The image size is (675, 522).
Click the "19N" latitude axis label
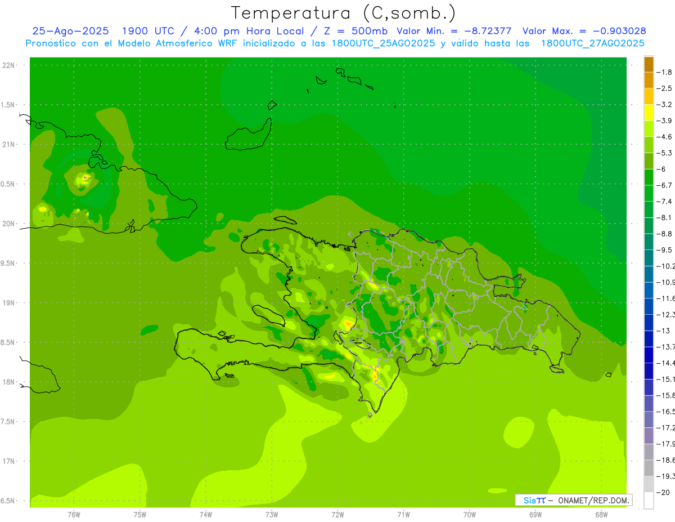[x=8, y=303]
